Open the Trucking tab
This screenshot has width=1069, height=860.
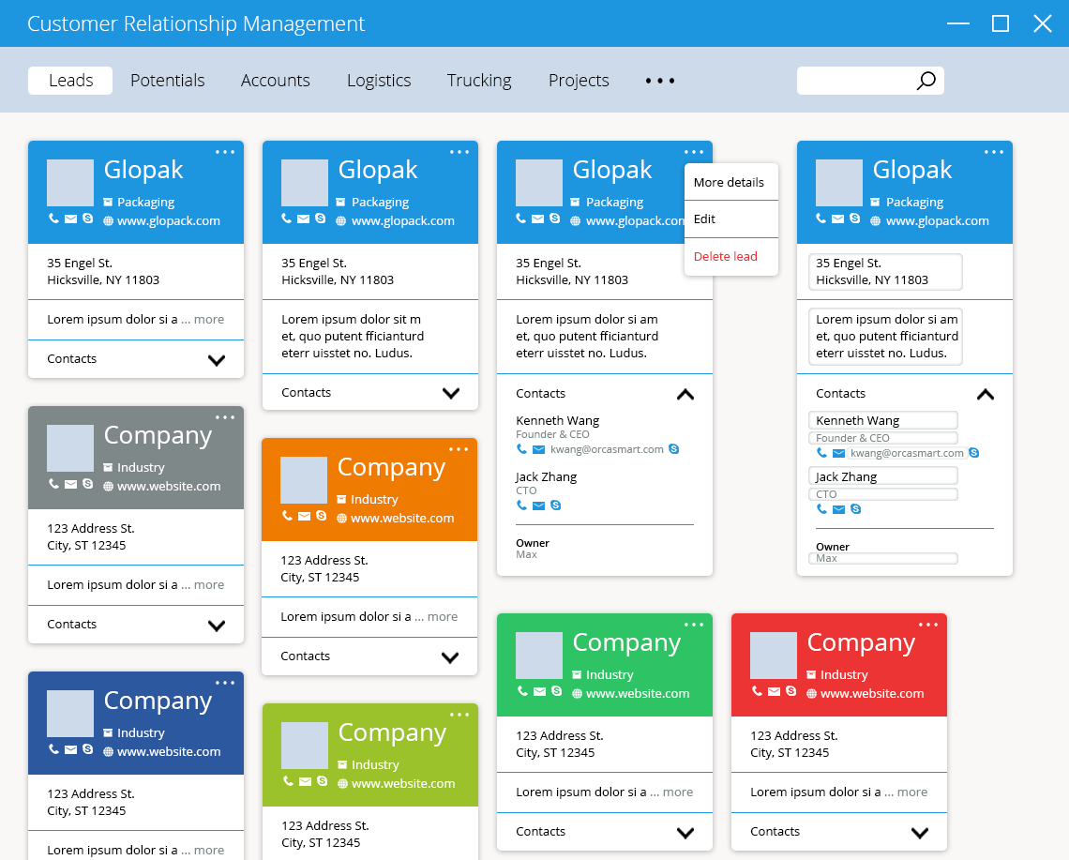[479, 81]
